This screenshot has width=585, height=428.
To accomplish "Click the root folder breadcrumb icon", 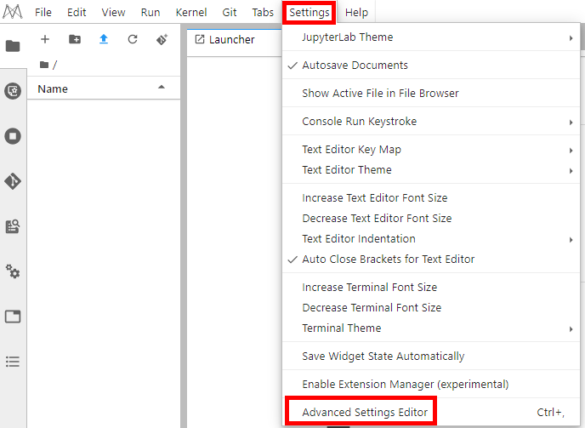I will coord(44,65).
